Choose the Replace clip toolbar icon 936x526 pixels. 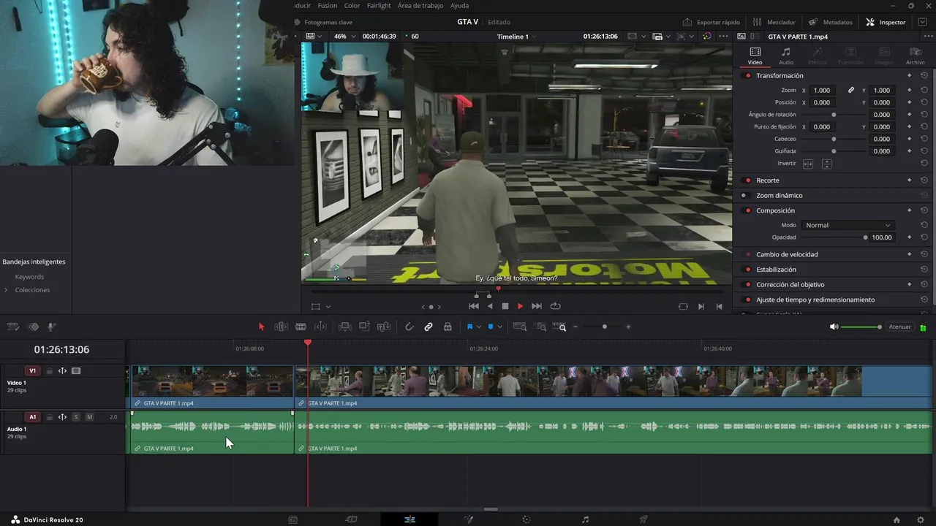(384, 327)
